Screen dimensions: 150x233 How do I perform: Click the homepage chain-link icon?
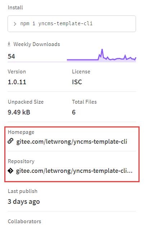tap(10, 141)
